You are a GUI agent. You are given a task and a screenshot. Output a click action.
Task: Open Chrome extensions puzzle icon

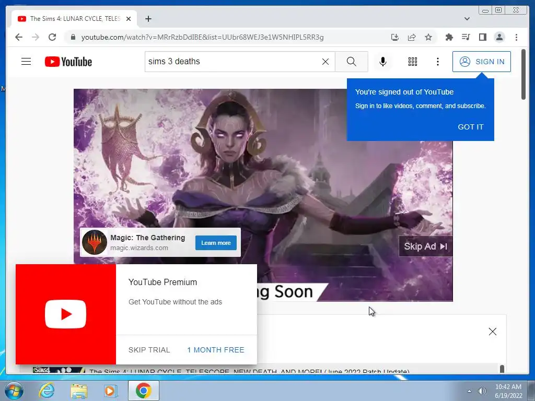pos(449,37)
